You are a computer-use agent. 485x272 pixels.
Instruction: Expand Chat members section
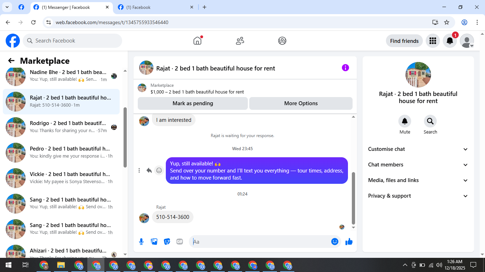[418, 165]
